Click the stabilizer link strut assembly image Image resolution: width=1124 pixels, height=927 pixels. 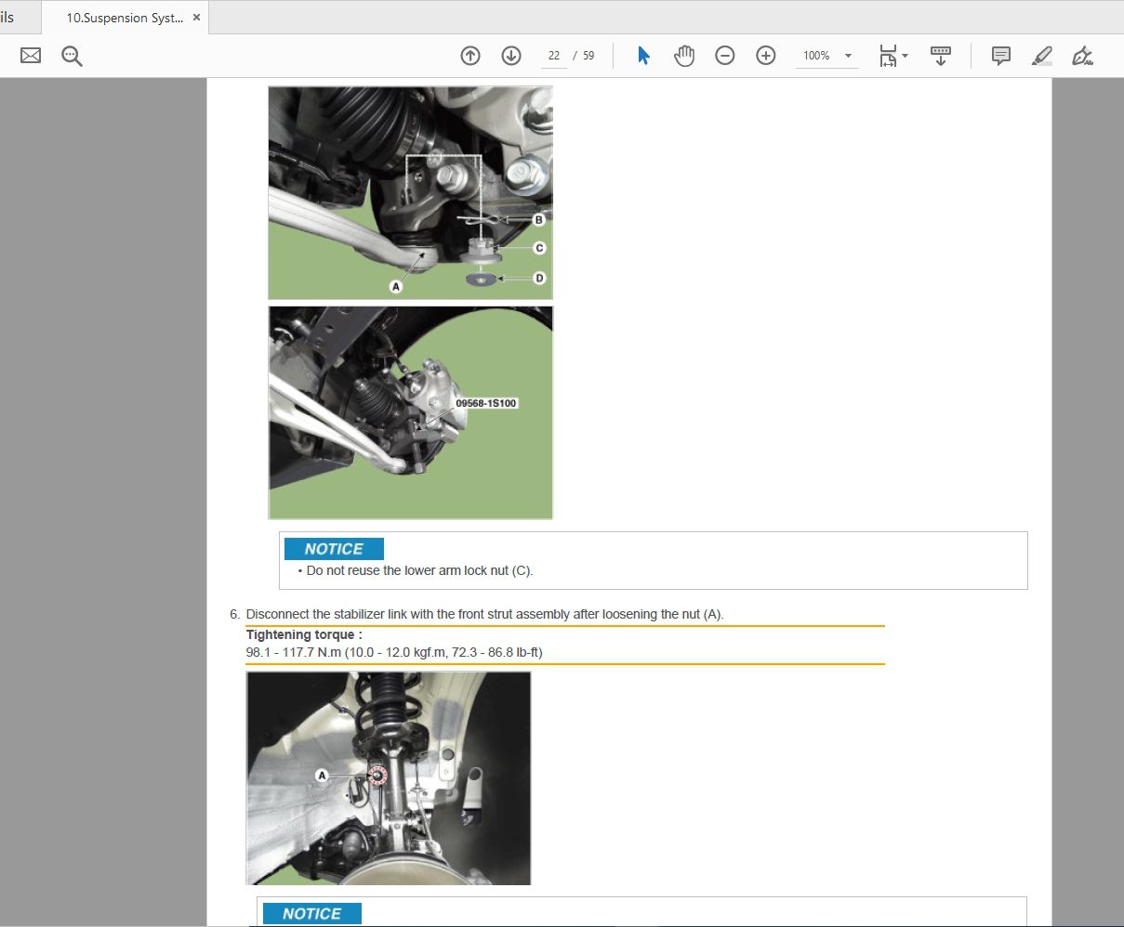(x=389, y=778)
